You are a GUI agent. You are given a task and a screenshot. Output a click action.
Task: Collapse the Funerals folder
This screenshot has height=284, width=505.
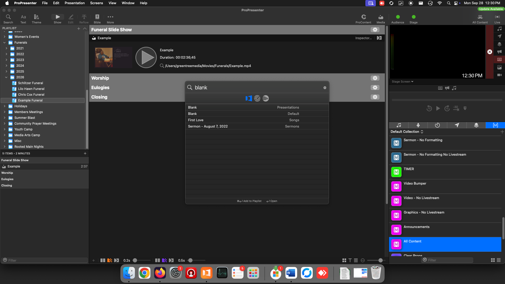click(x=4, y=43)
